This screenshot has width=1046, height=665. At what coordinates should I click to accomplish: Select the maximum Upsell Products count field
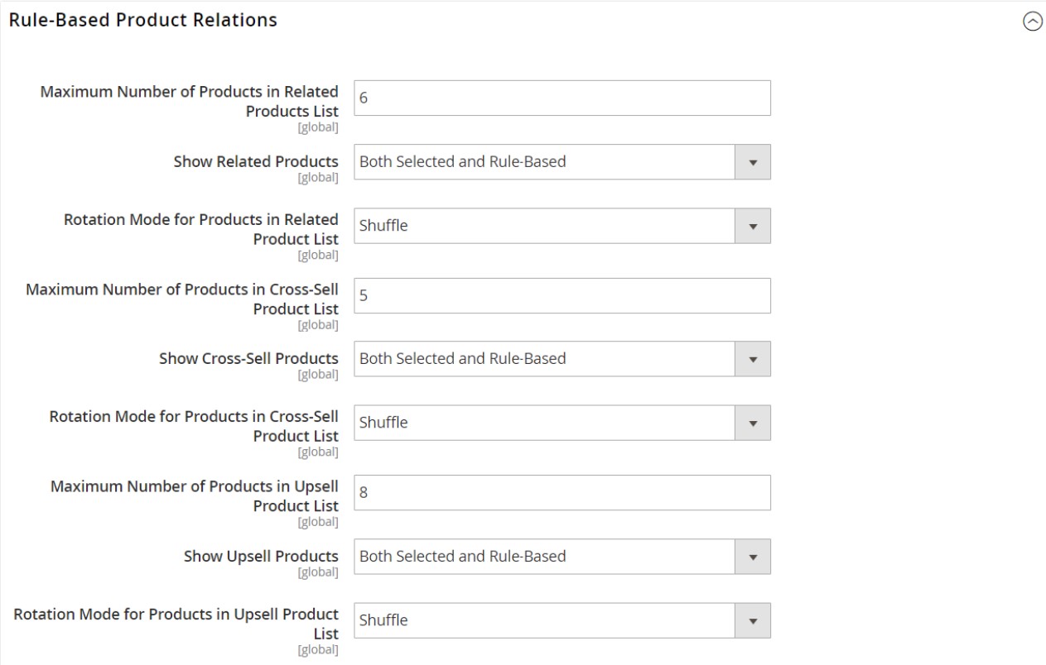(562, 491)
